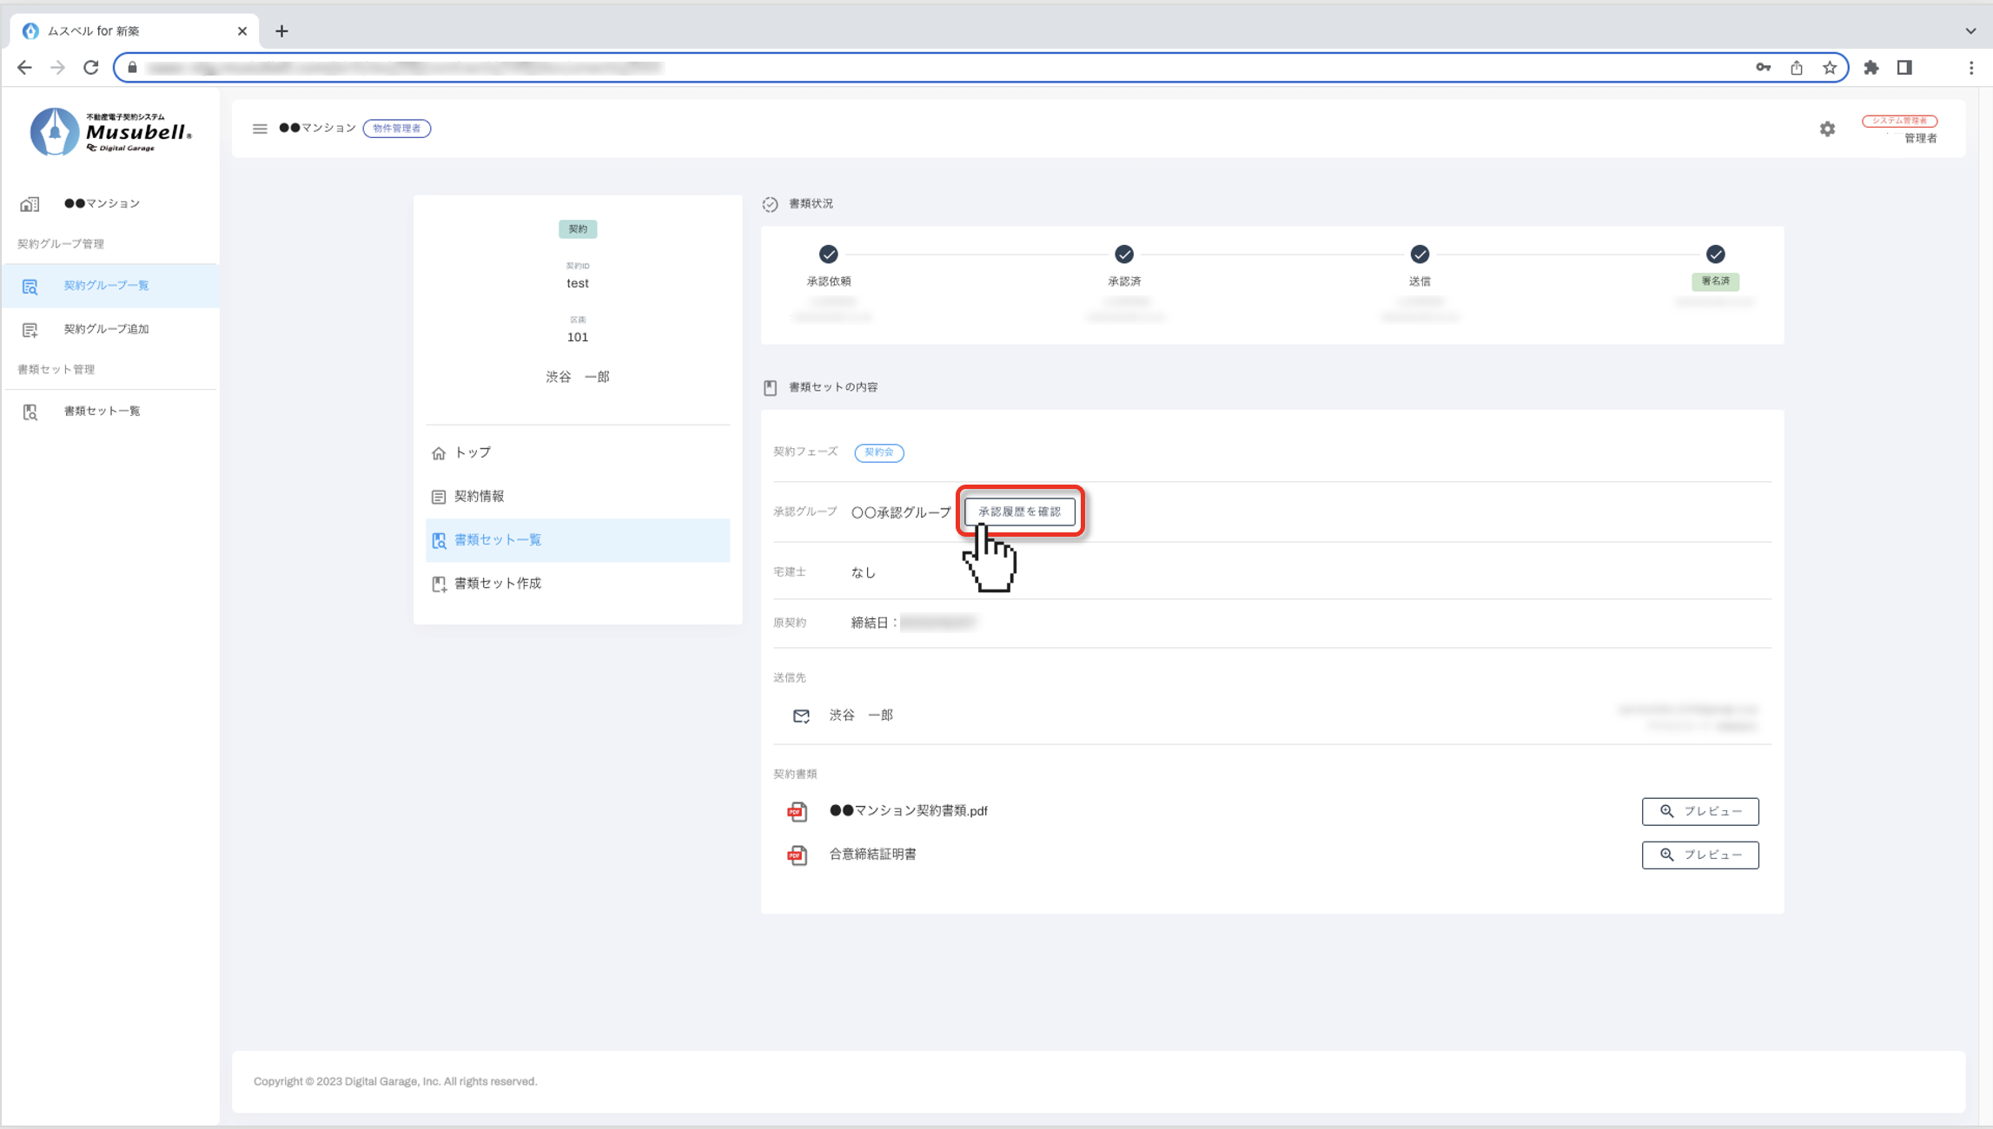Open the browser extensions puzzle icon
Screen dimensions: 1993x1129
point(1871,68)
